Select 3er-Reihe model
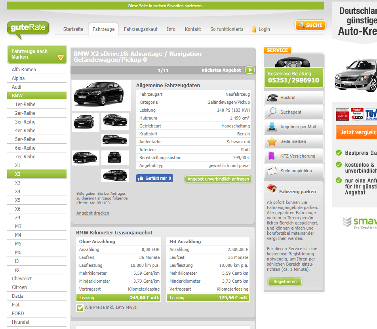This screenshot has width=377, height=329. [37, 122]
